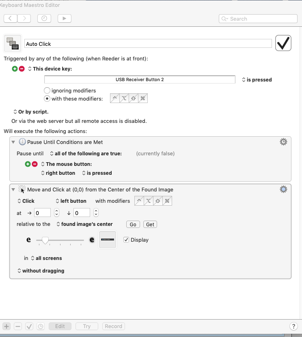The height and width of the screenshot is (337, 302).
Task: Open the right button dropdown
Action: (x=58, y=173)
